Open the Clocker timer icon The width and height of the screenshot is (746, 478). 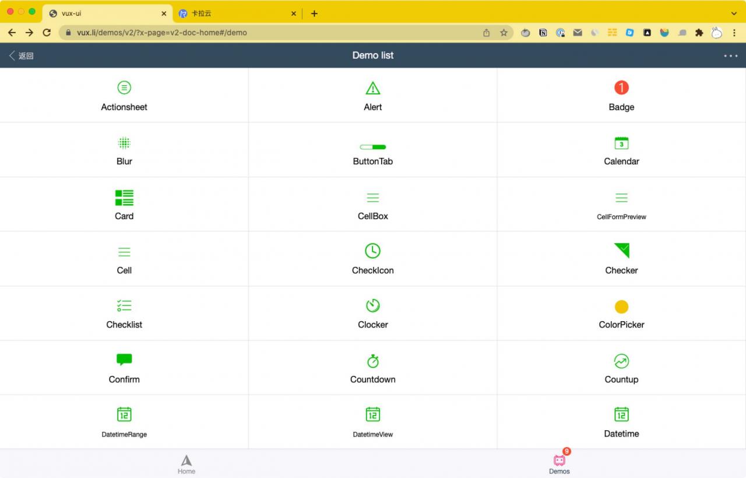pos(373,305)
